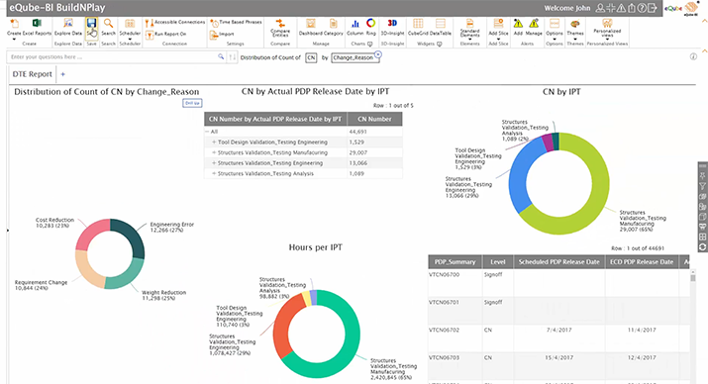Screen dimensions: 708x384
Task: Click the VTCN06702 cell
Action: tap(455, 338)
